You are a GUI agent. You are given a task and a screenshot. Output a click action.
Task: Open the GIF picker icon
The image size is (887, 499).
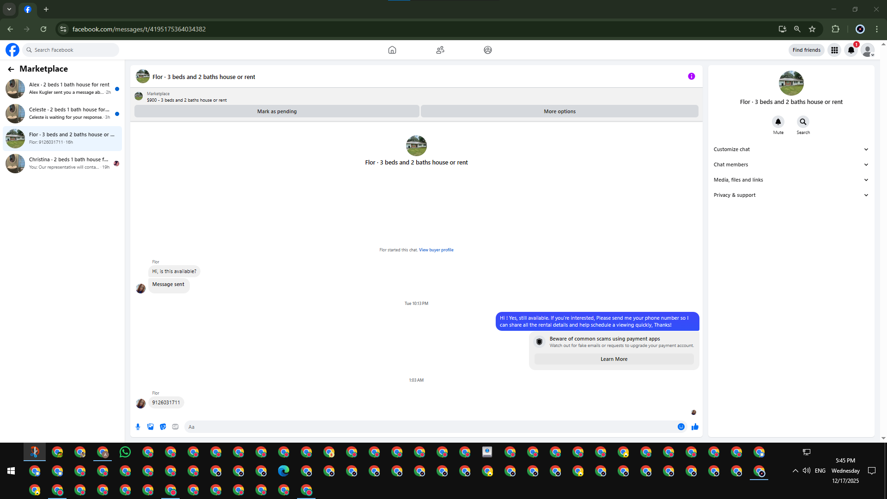[x=175, y=427]
